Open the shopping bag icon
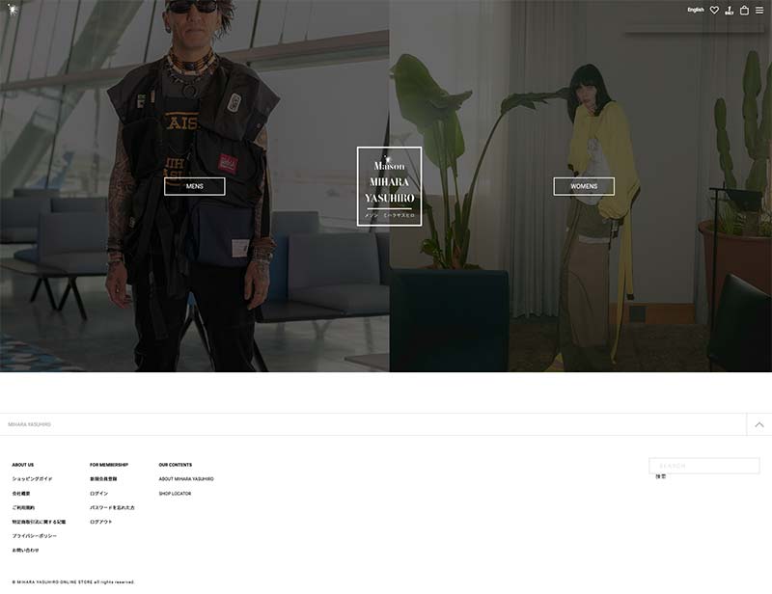Image resolution: width=772 pixels, height=594 pixels. (744, 10)
